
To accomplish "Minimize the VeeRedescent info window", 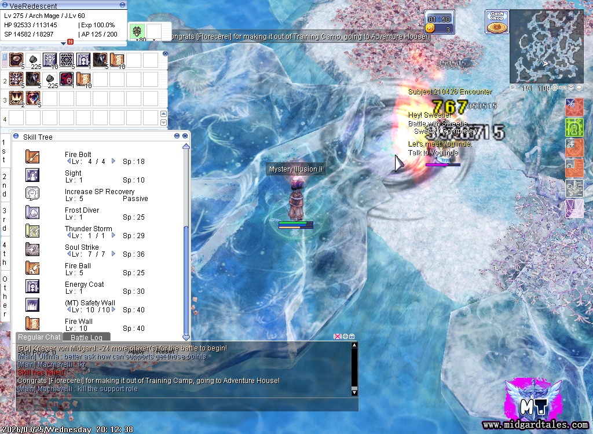I will pyautogui.click(x=122, y=5).
